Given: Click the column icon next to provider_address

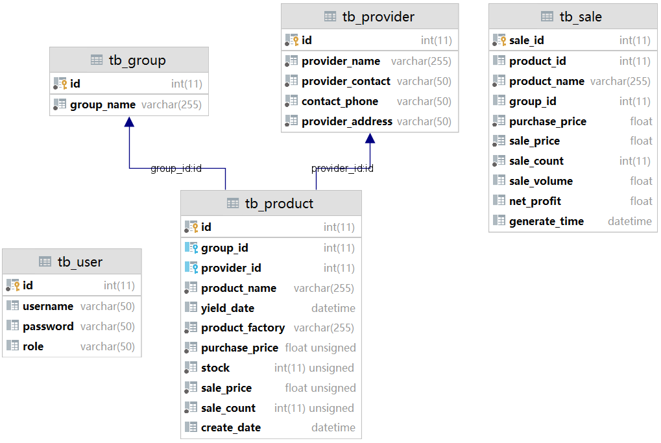Looking at the screenshot, I should [x=291, y=121].
